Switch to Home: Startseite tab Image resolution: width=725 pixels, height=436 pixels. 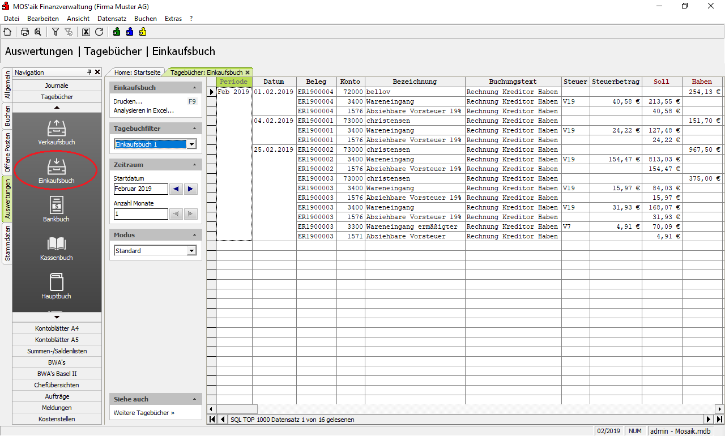pos(137,72)
